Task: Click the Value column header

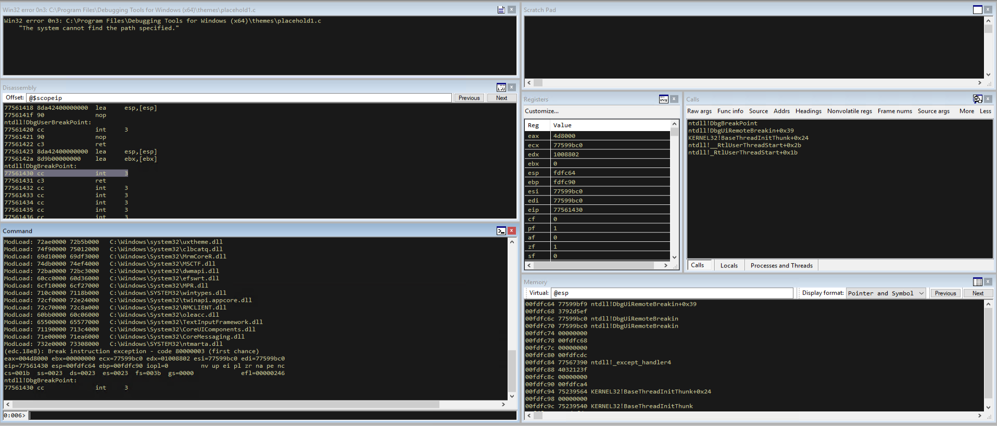Action: tap(610, 125)
